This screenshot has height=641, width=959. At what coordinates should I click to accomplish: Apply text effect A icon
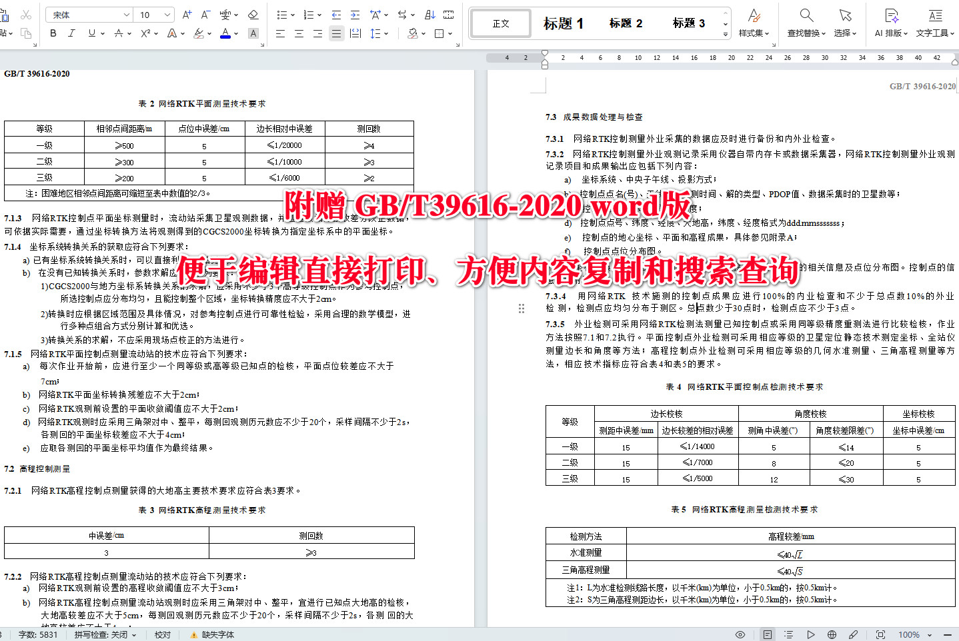171,33
